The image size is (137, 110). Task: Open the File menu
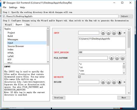point(4,7)
